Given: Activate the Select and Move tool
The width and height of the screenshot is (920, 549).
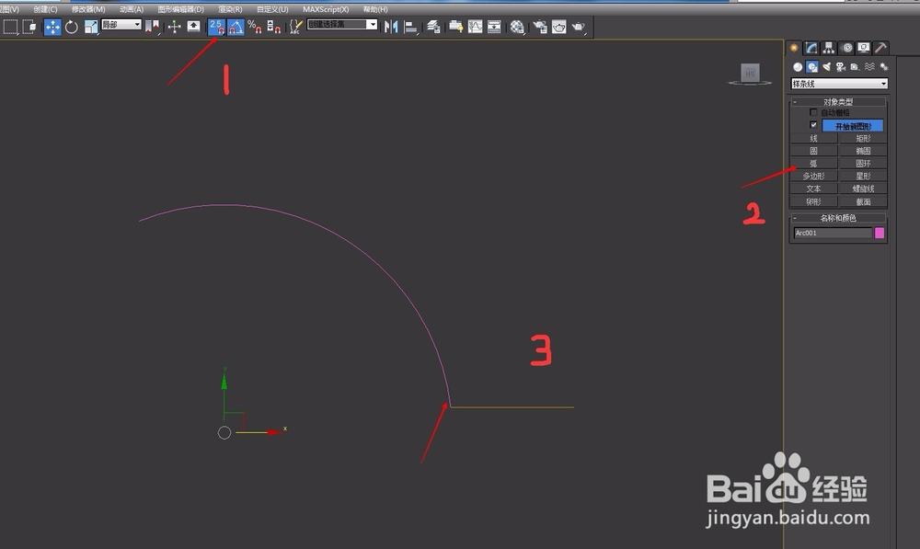Looking at the screenshot, I should (52, 27).
